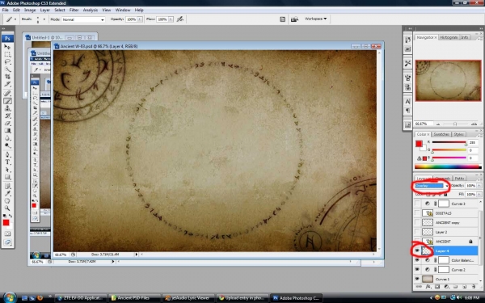Hide the Curves 2 layer
Image resolution: width=485 pixels, height=303 pixels.
418,270
